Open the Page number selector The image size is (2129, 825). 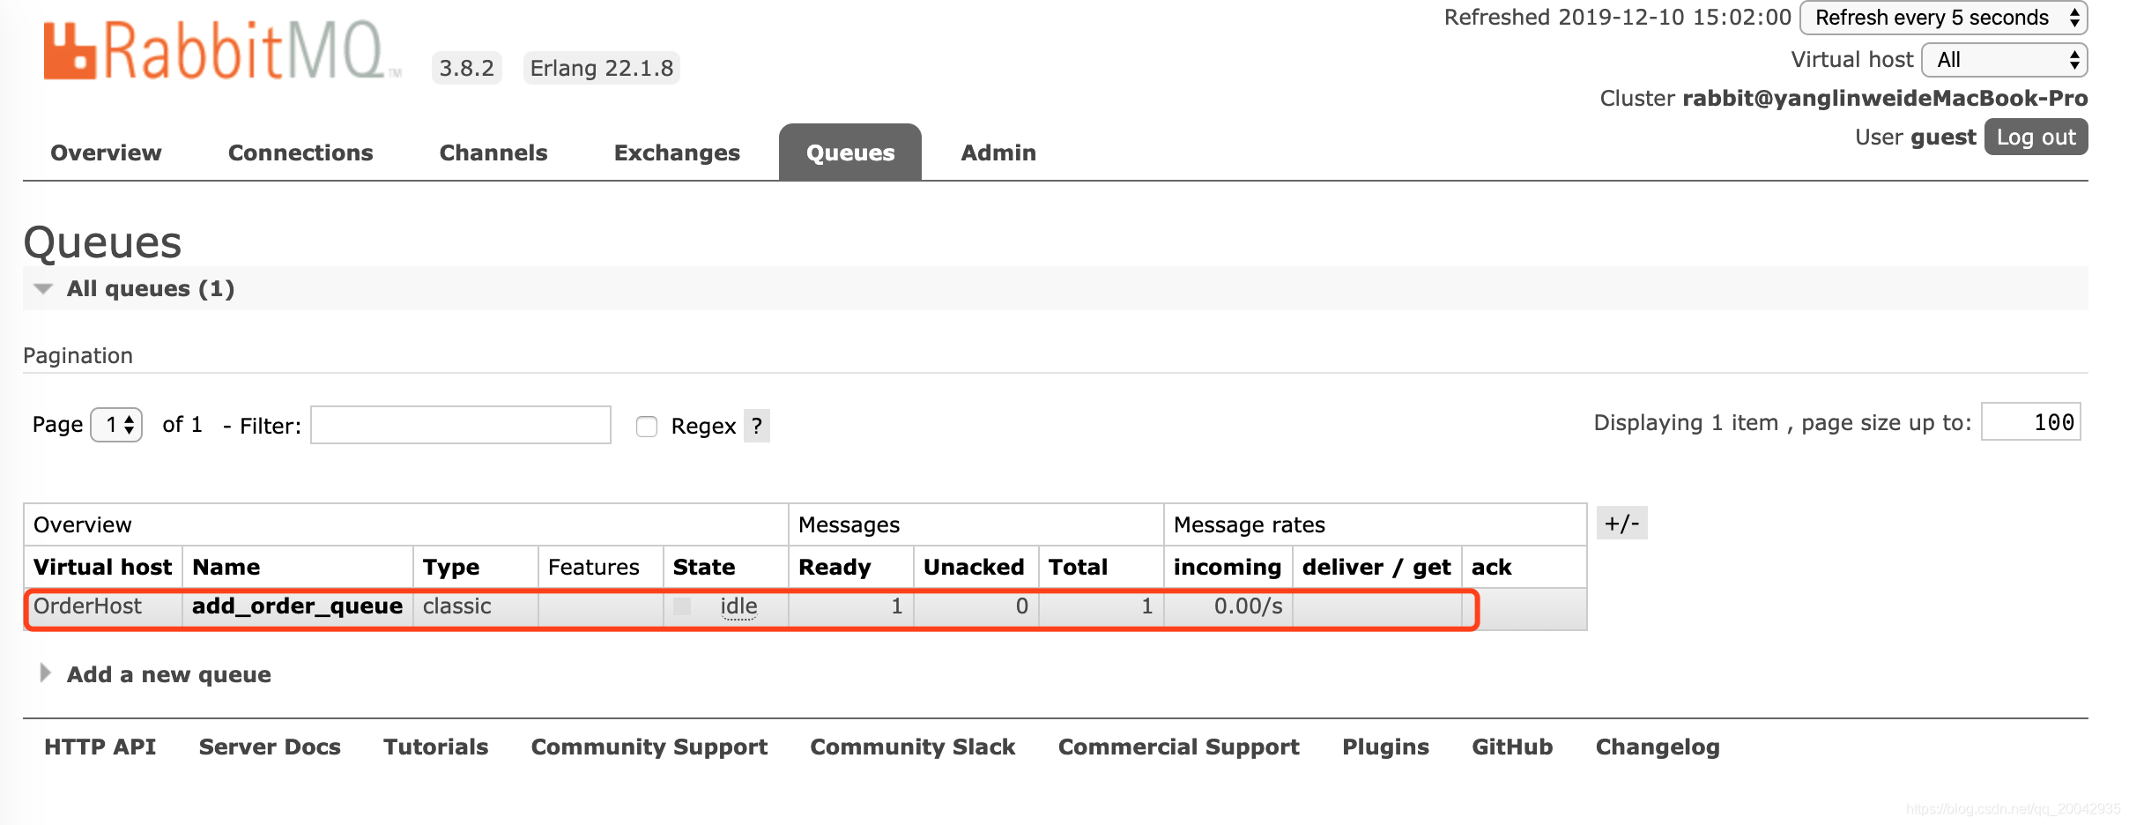tap(117, 425)
